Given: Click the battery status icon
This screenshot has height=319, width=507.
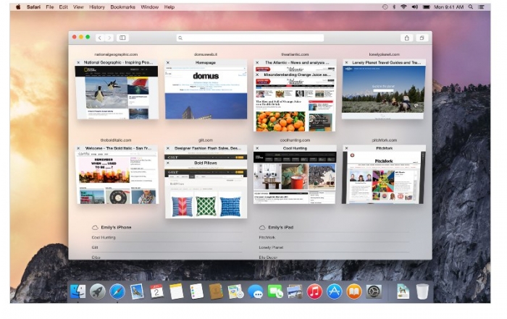Looking at the screenshot, I should (x=427, y=7).
